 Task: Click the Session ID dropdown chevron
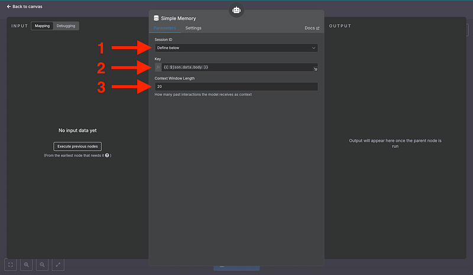(x=313, y=48)
